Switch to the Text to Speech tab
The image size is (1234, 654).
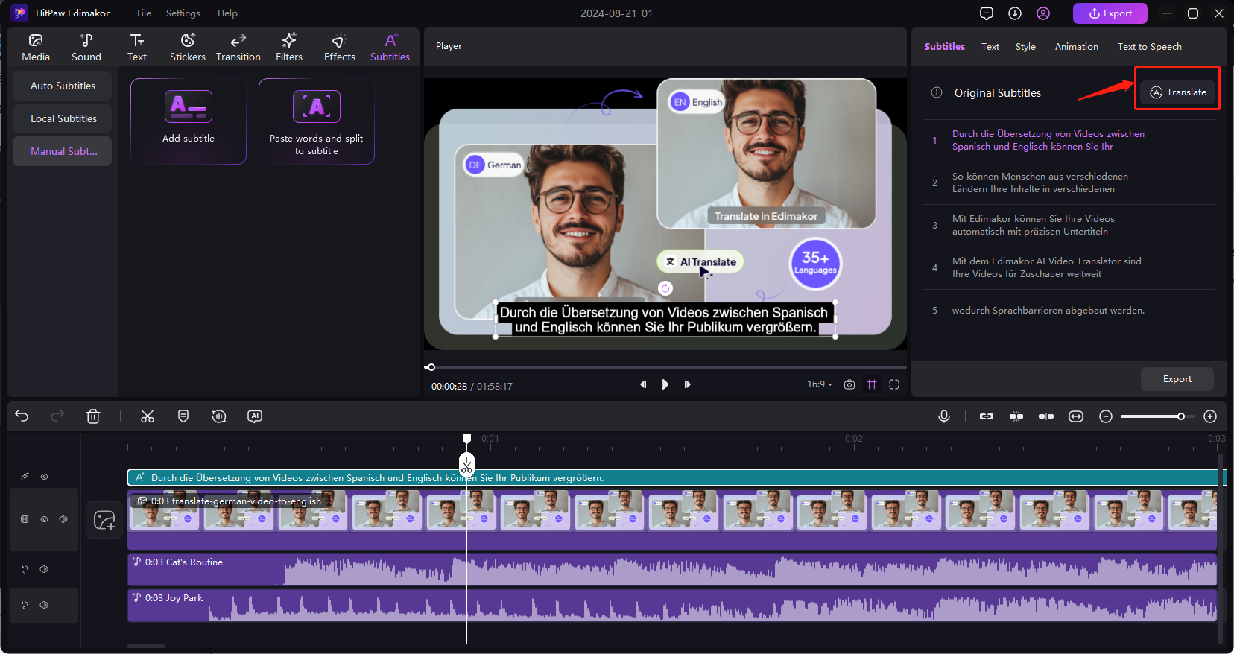coord(1149,46)
